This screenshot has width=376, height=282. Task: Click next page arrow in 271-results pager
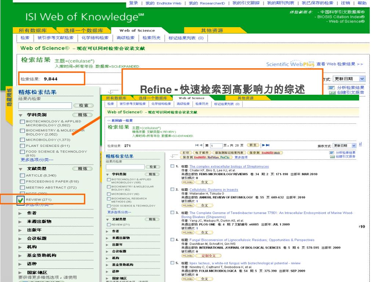(x=264, y=145)
